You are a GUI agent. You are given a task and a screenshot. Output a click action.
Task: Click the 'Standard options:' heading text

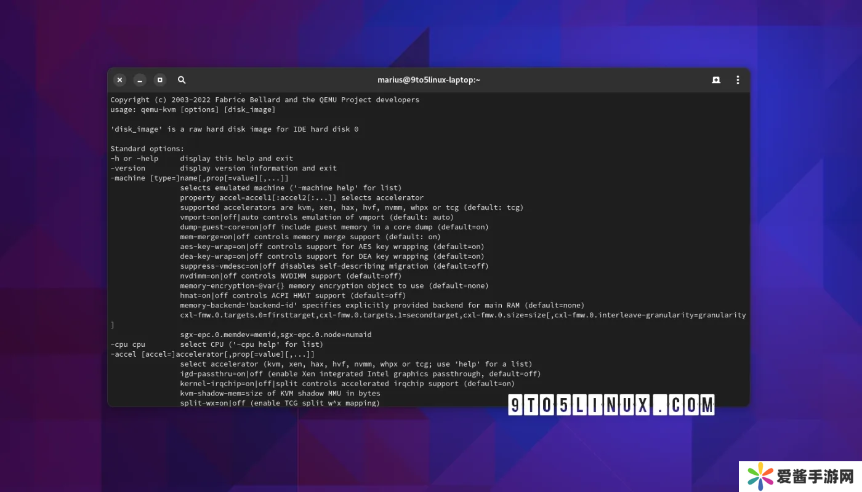pos(147,149)
